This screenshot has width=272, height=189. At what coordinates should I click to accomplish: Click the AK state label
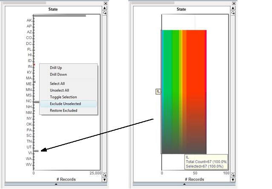coord(29,20)
